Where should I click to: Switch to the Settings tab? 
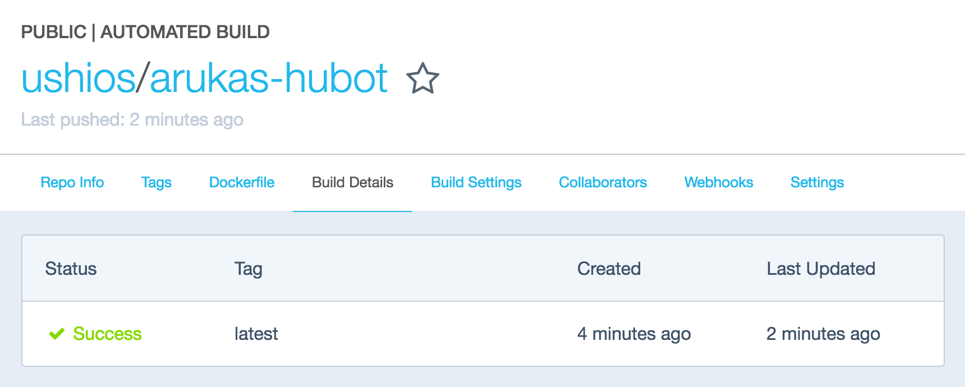(817, 182)
